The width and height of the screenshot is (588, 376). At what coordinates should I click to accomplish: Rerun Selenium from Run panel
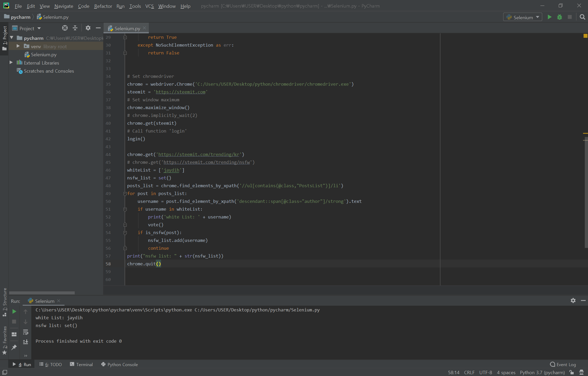pyautogui.click(x=14, y=311)
